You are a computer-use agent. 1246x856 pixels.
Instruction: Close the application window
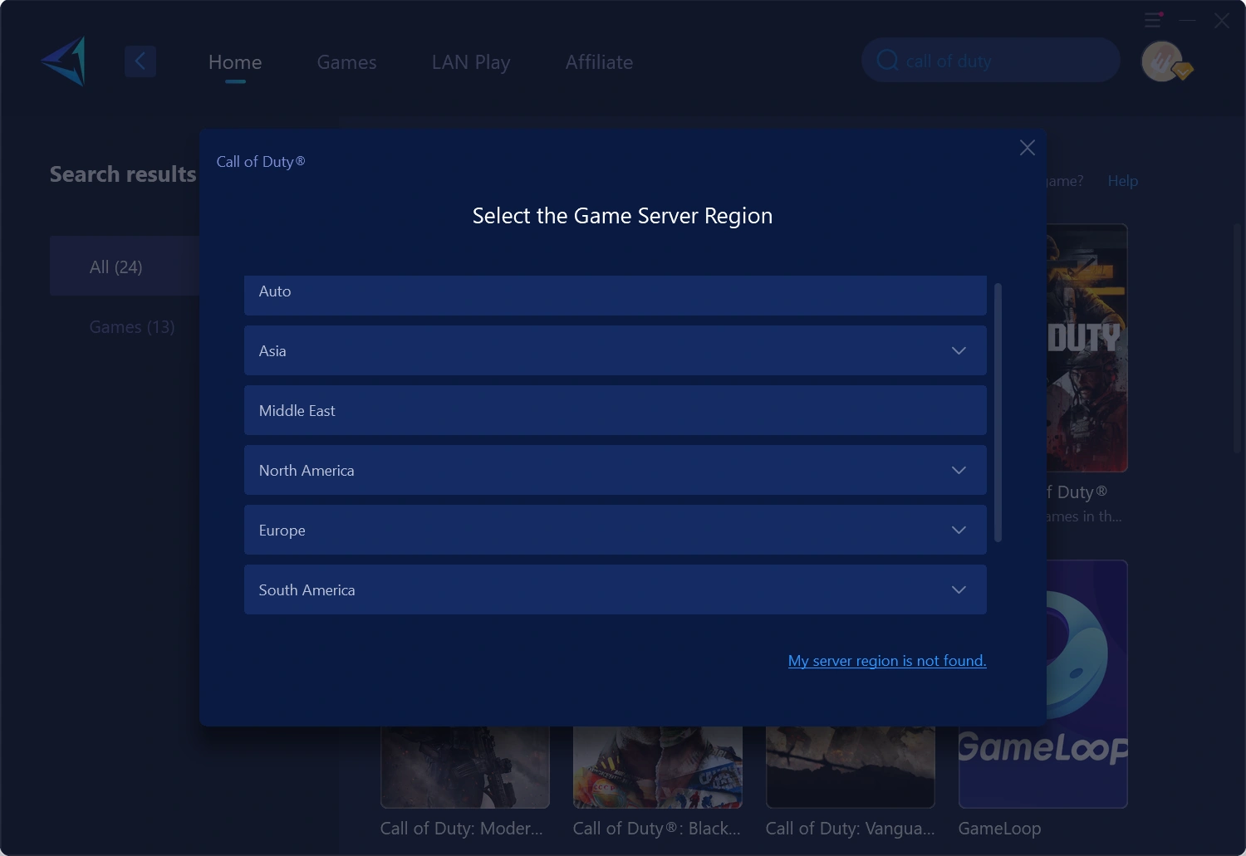[1221, 21]
